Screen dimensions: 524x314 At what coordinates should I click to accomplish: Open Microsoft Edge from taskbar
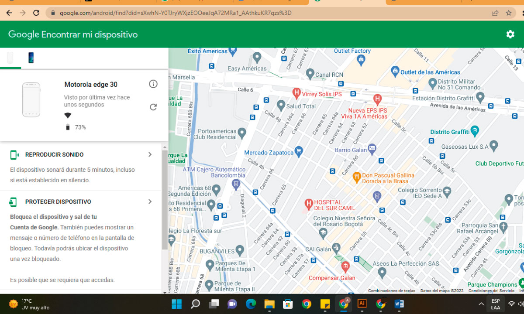[251, 304]
